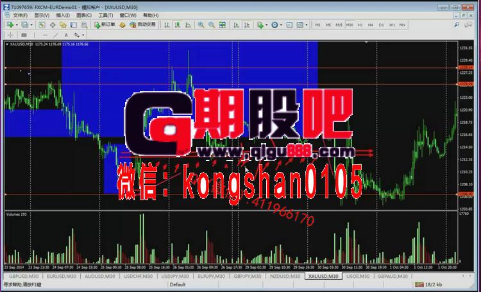The height and width of the screenshot is (292, 481).
Task: Click the arrows objects tool icon
Action: point(77,35)
